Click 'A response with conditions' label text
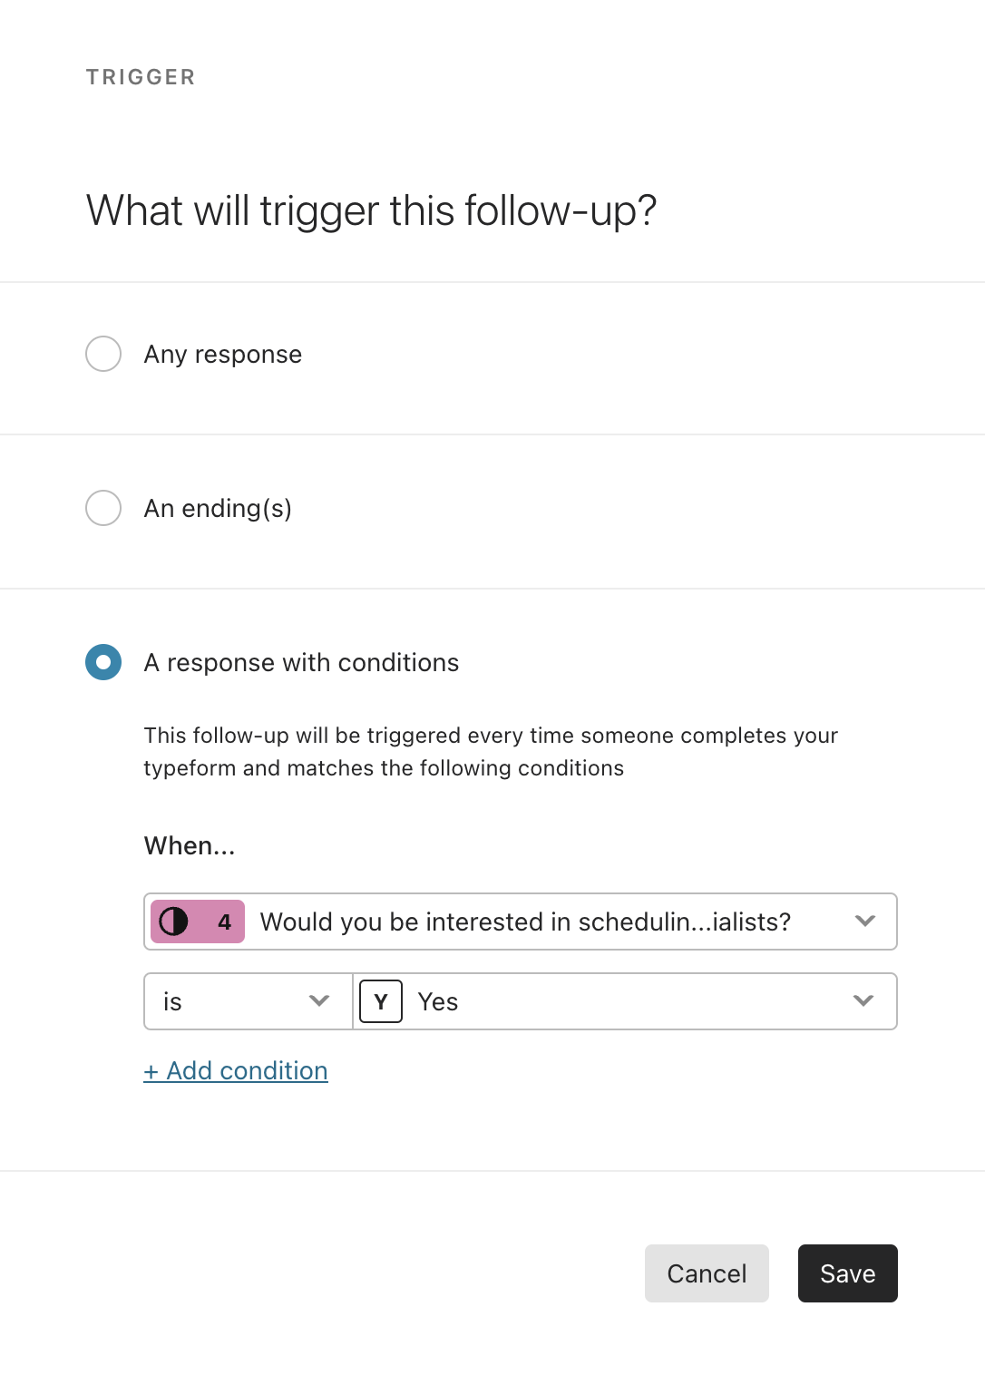The image size is (985, 1375). (x=302, y=663)
